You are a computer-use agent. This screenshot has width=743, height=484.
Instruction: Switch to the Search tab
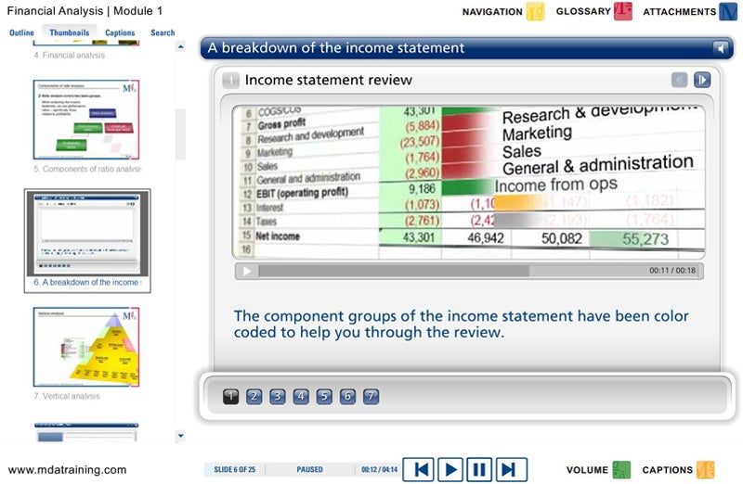(x=163, y=32)
